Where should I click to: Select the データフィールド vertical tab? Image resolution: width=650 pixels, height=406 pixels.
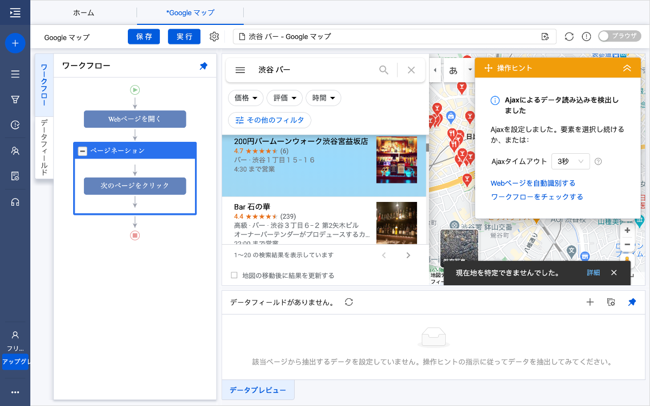click(x=44, y=147)
